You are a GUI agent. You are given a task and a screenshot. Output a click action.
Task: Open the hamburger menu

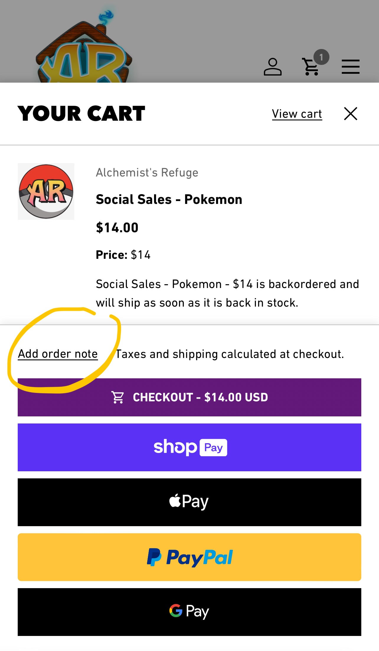[350, 67]
